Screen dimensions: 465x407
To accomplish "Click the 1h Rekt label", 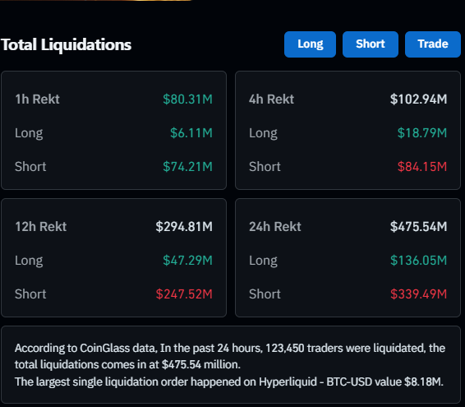I will tap(37, 99).
